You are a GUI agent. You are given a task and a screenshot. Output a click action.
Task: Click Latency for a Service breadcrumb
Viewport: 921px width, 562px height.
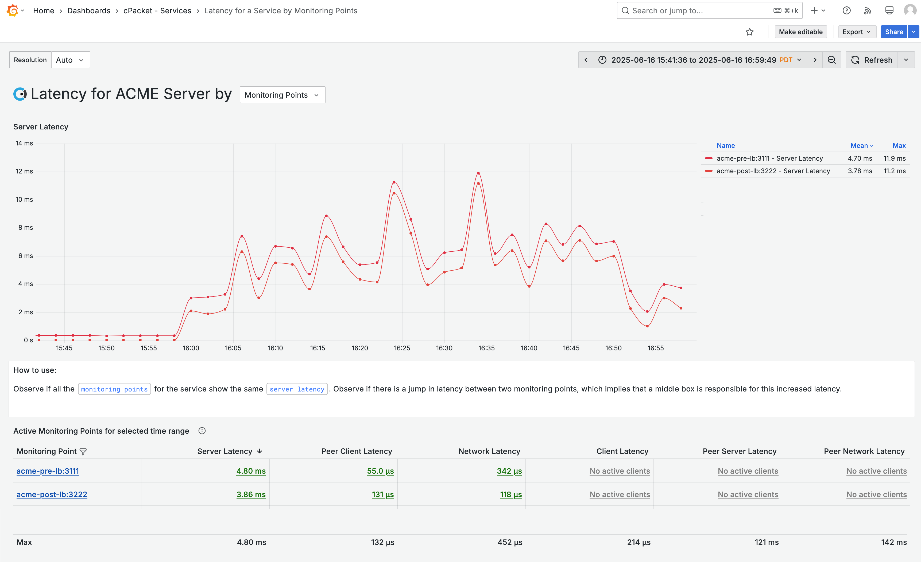point(281,10)
